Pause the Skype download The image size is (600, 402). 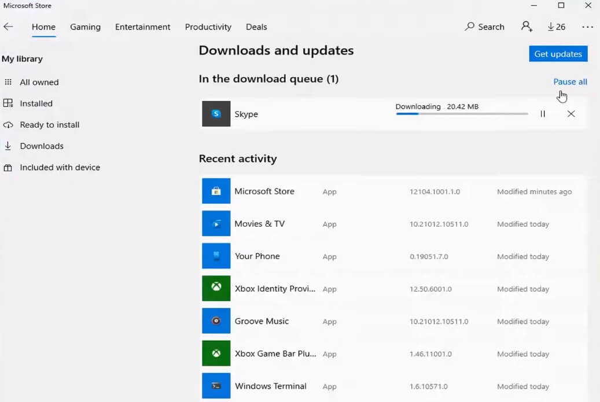543,113
